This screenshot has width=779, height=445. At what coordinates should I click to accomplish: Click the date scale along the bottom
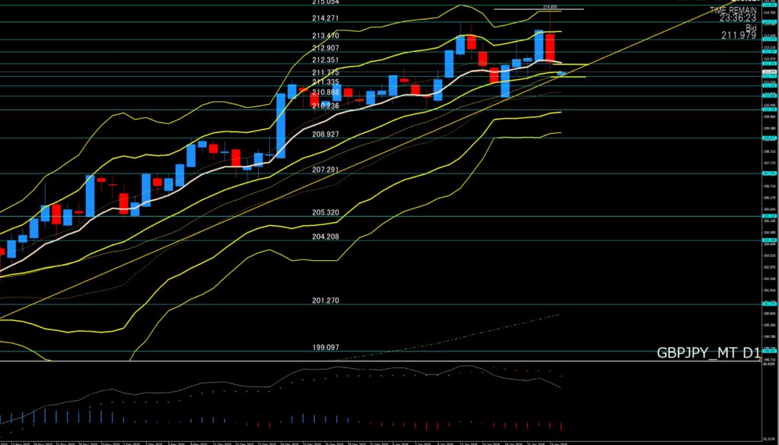304,442
